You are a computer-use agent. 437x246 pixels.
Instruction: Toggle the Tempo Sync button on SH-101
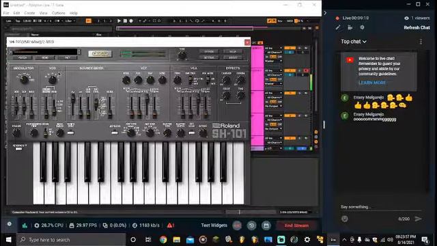coord(70,133)
